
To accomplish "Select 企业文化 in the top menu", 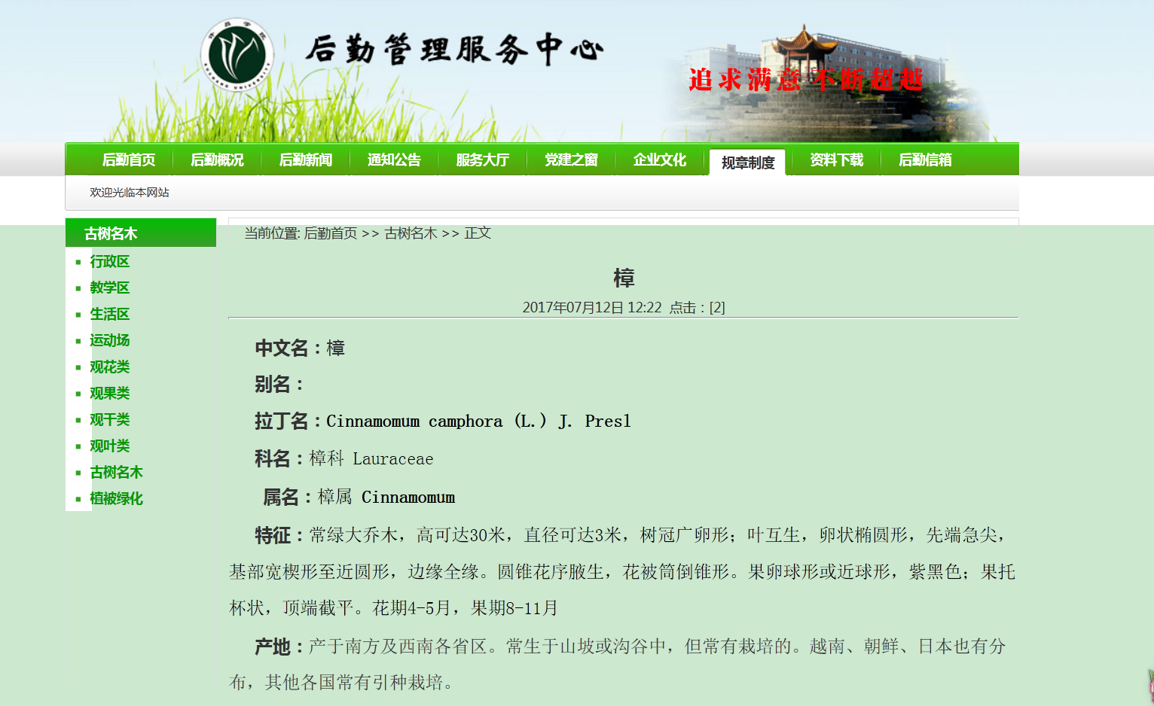I will pyautogui.click(x=660, y=160).
